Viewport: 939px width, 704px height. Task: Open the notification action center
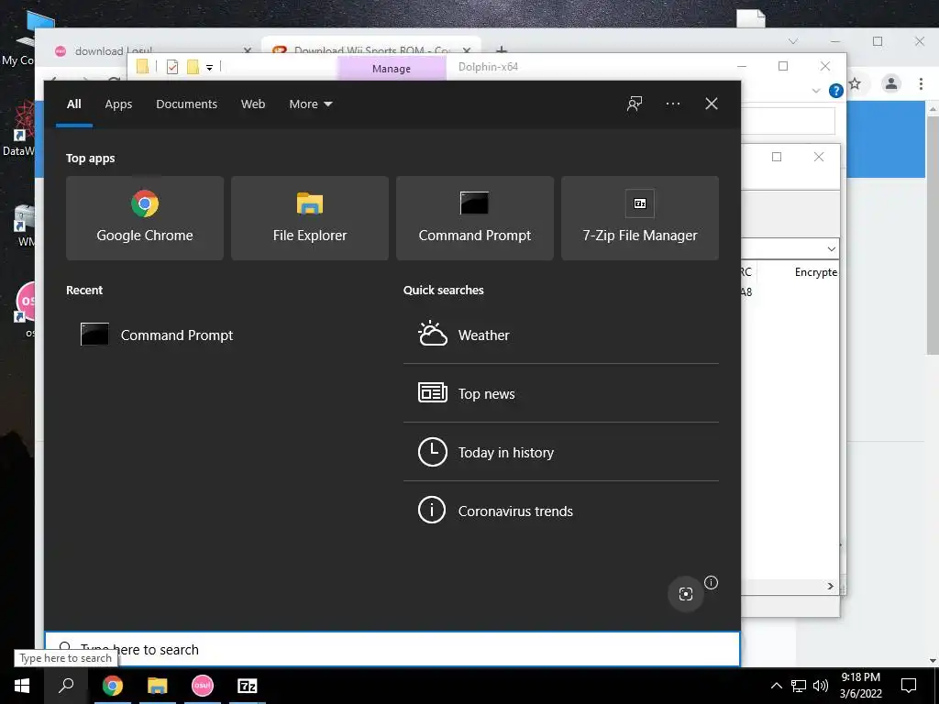pos(909,686)
